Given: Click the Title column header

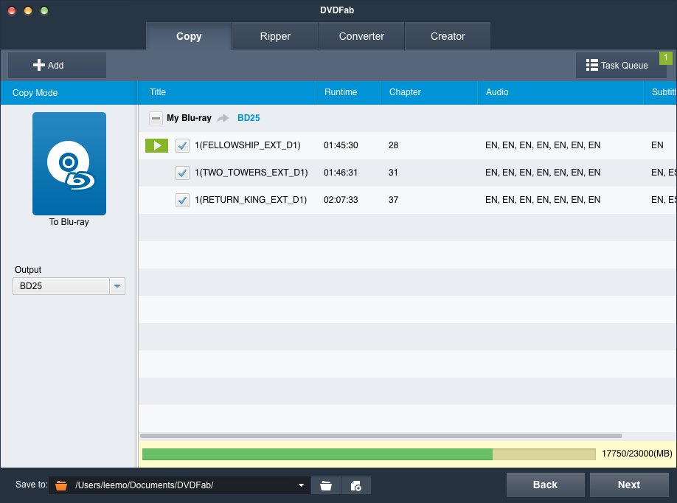Looking at the screenshot, I should (x=227, y=92).
